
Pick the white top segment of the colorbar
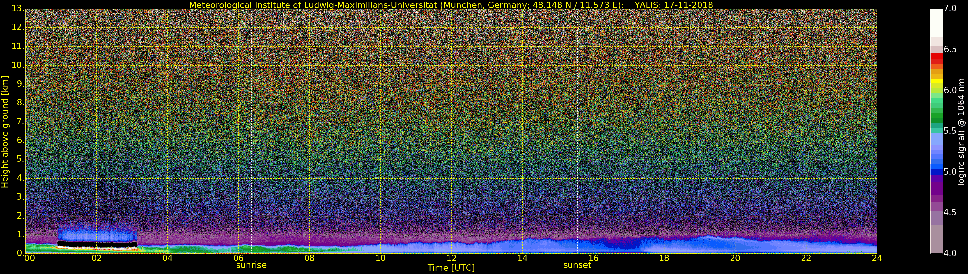(936, 23)
